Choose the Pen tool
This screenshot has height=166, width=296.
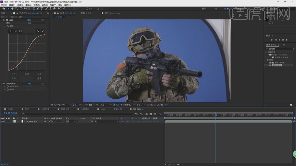tap(38, 9)
